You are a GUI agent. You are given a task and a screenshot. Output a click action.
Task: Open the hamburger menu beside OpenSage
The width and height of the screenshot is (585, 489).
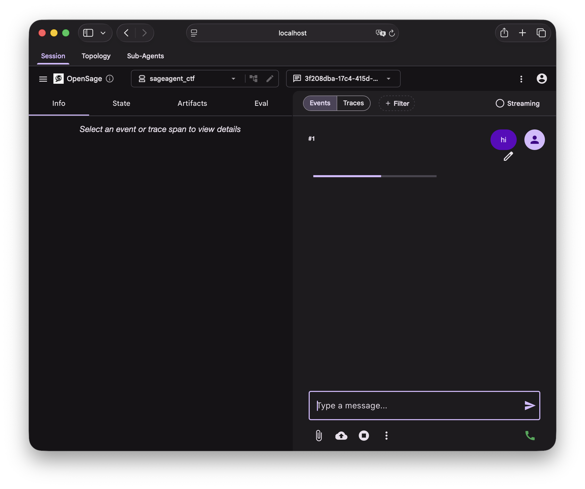point(43,79)
